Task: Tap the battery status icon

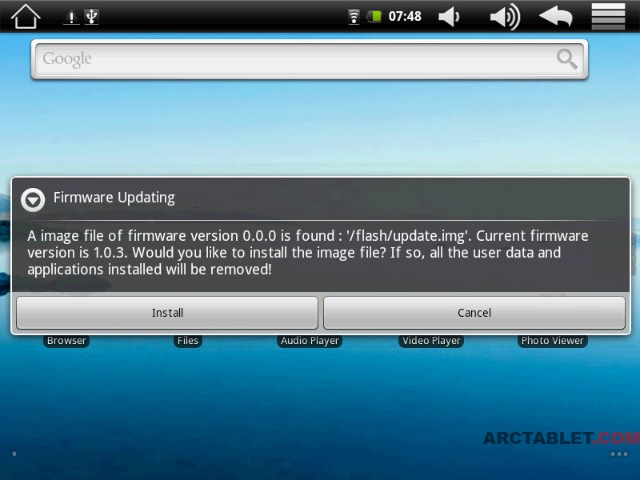Action: point(374,17)
